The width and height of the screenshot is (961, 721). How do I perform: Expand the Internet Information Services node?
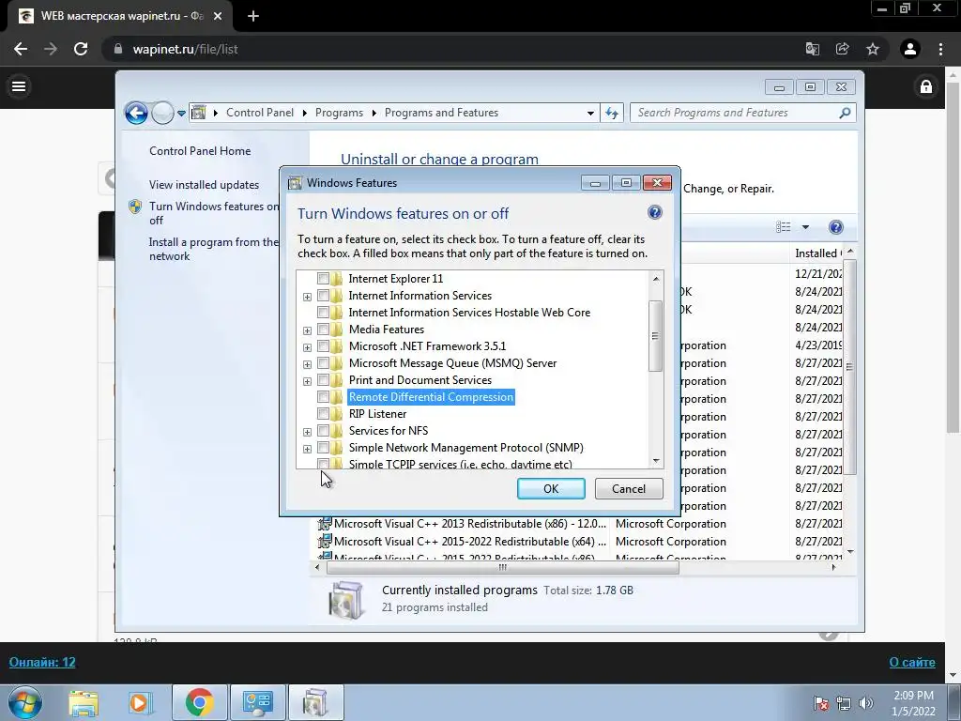(307, 297)
